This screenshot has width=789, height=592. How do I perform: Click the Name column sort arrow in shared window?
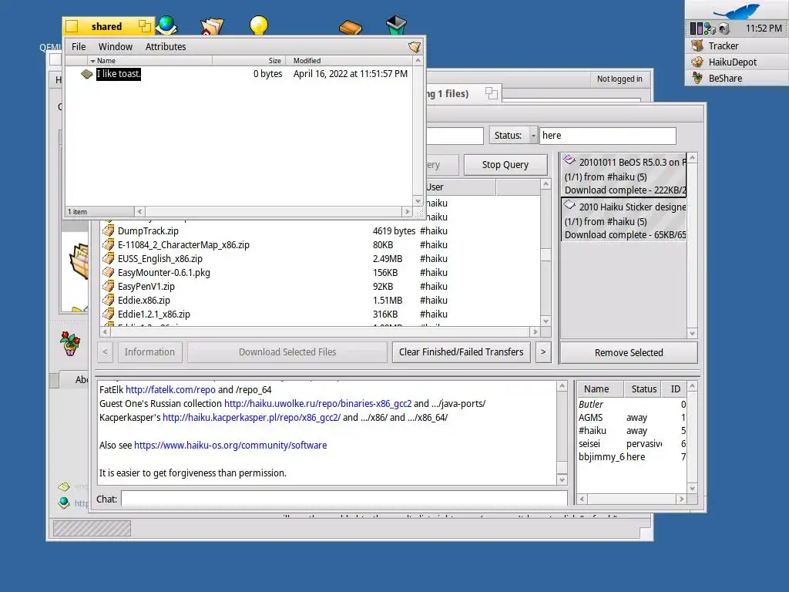click(92, 61)
